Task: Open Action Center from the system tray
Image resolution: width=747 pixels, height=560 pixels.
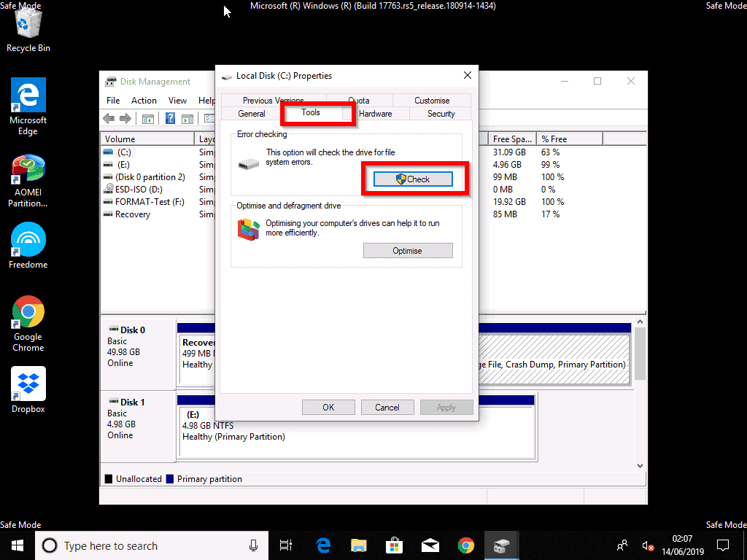Action: [722, 545]
